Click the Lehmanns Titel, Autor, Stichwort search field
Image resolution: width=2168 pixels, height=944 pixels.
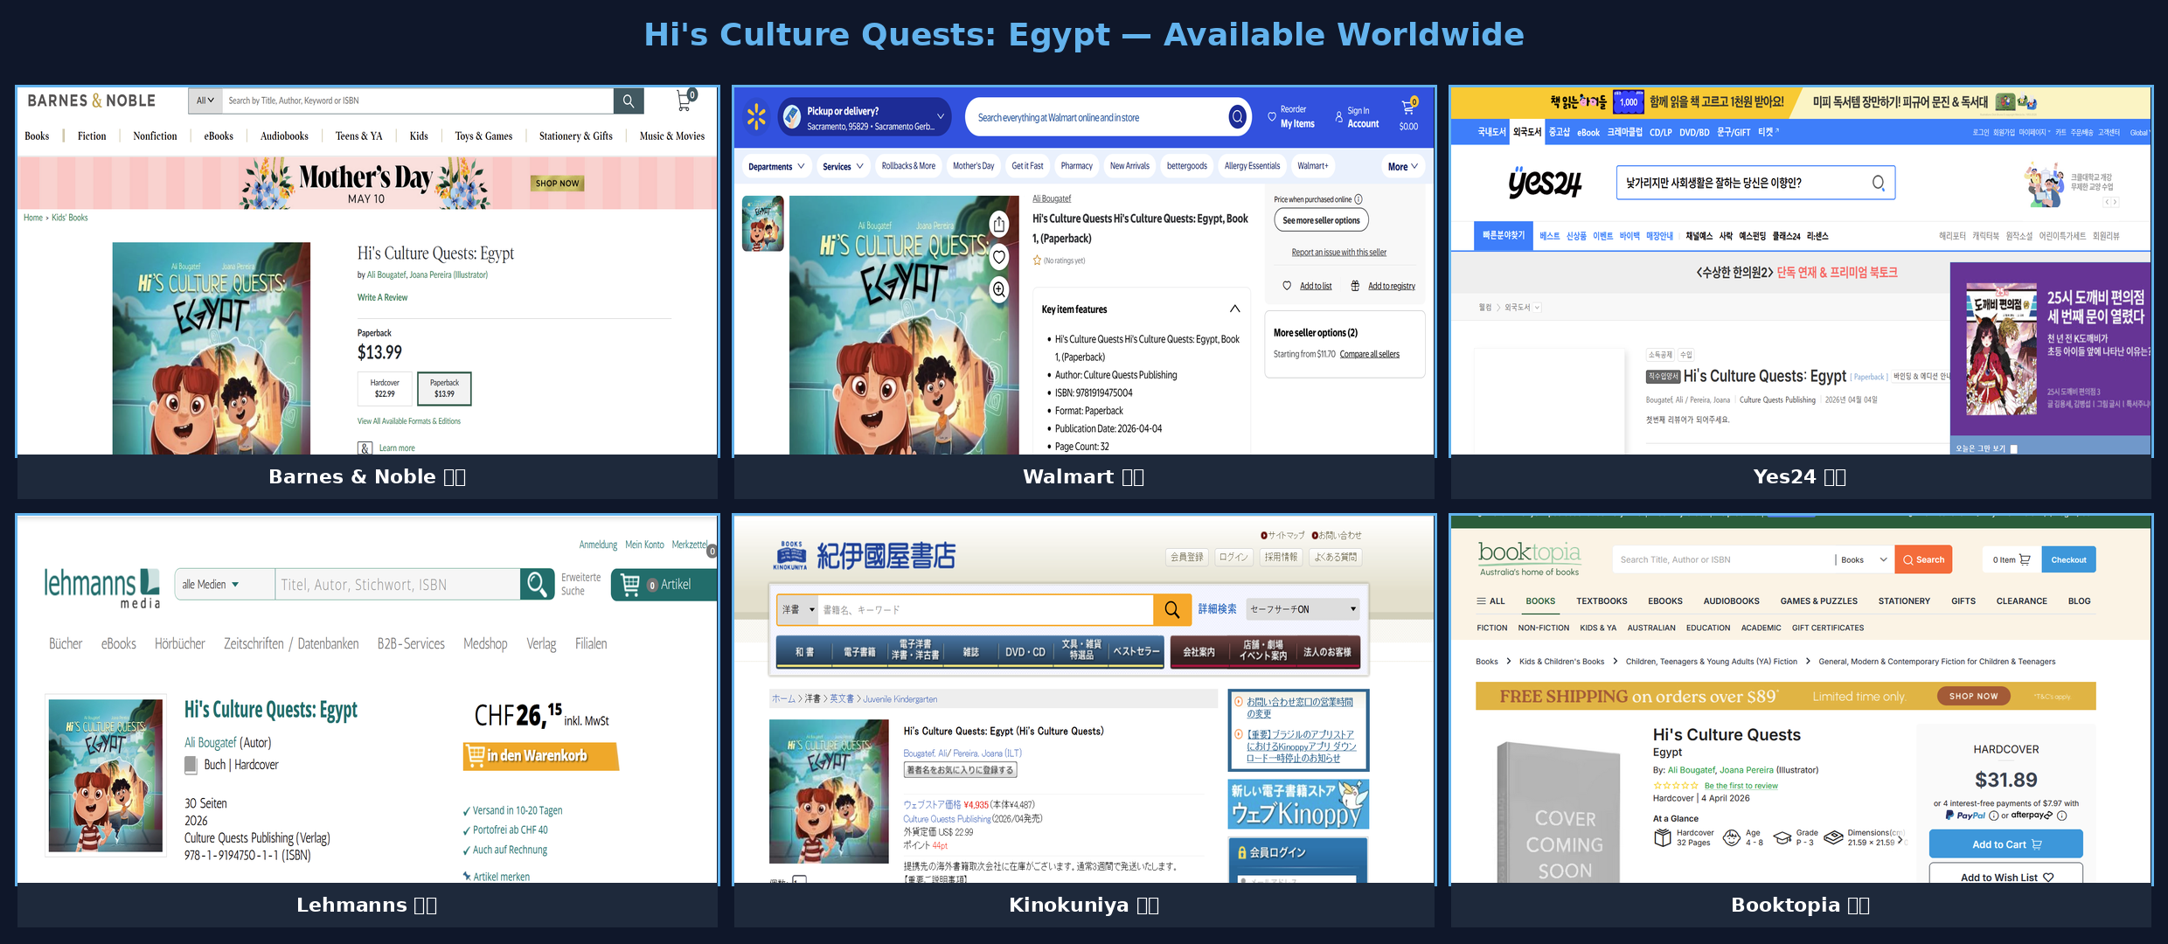(x=398, y=584)
